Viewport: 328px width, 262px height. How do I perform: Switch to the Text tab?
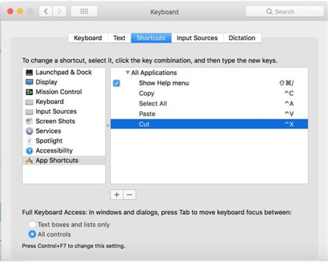pos(119,38)
